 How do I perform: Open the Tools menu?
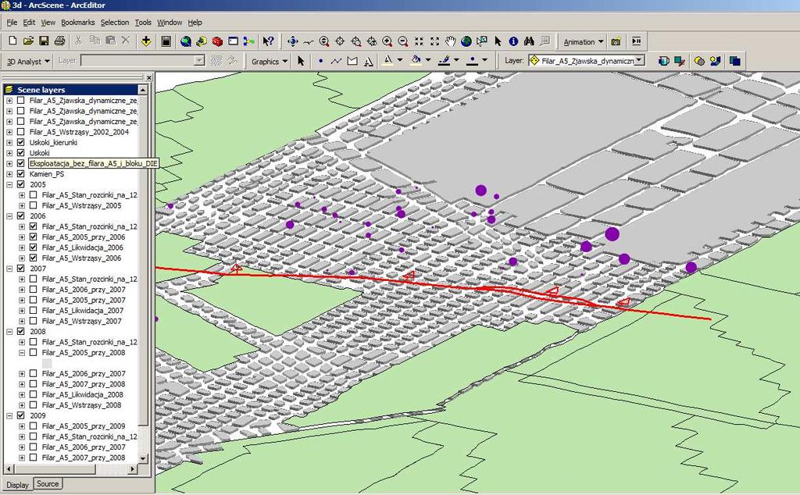(143, 23)
